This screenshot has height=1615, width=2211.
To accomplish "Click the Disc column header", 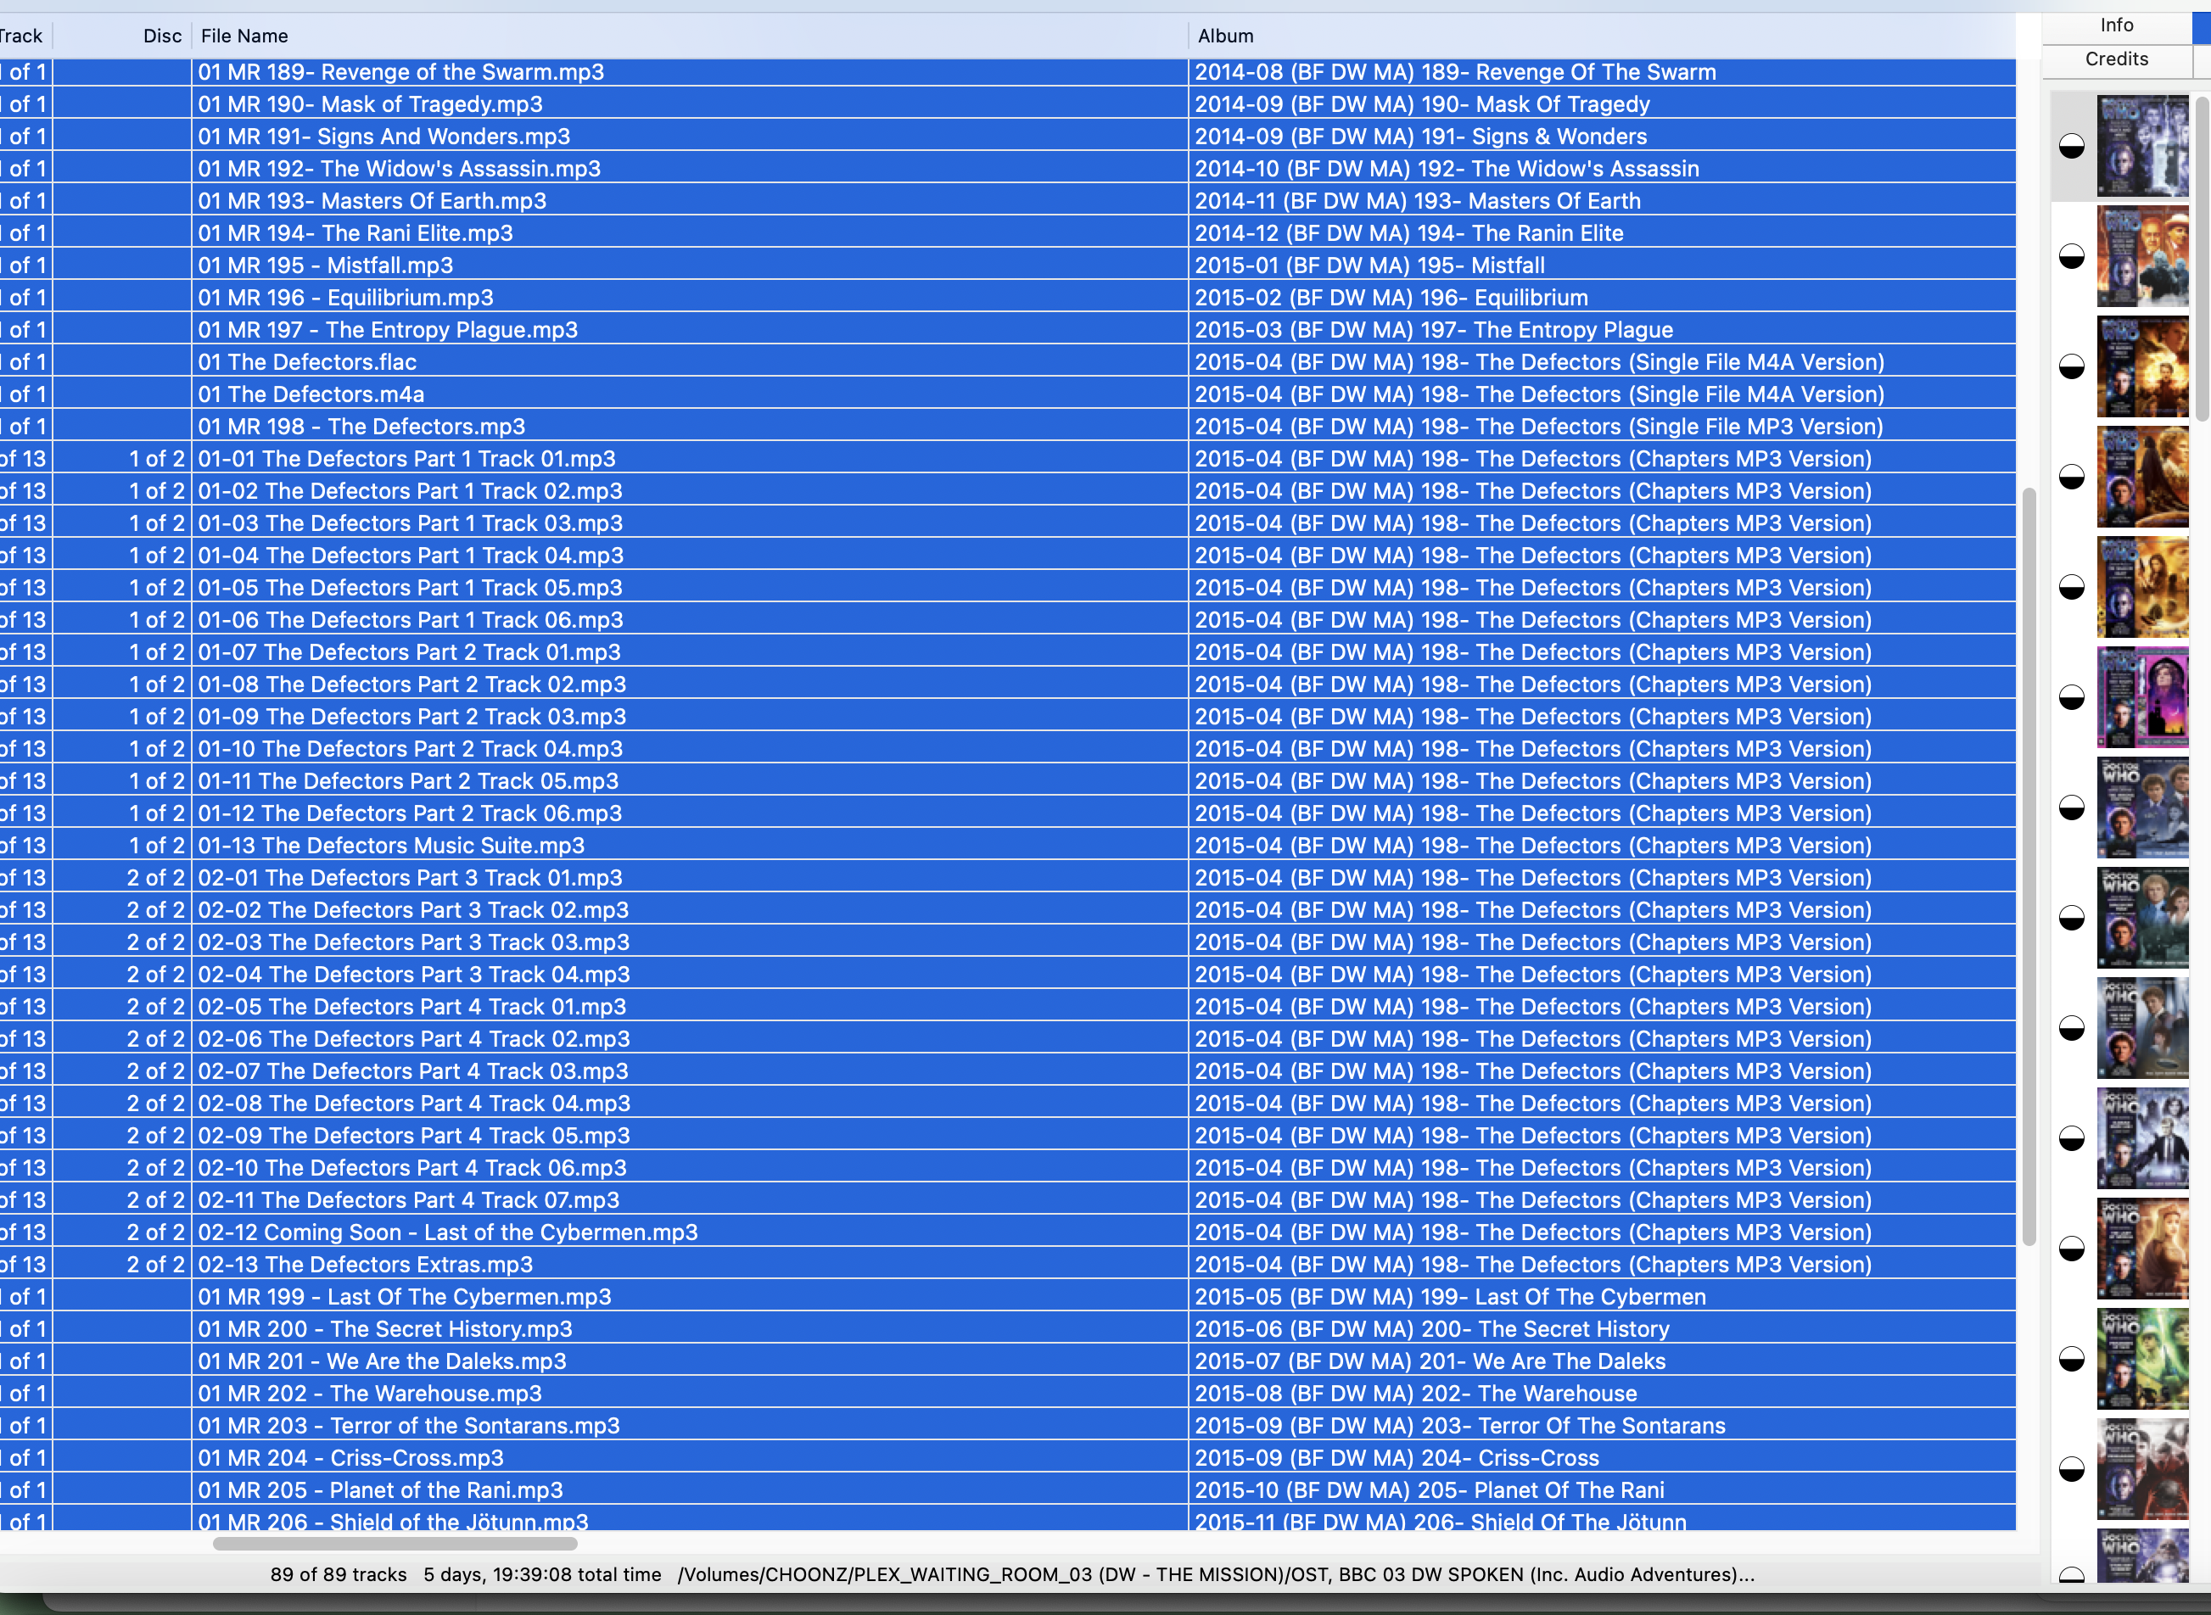I will [x=161, y=36].
